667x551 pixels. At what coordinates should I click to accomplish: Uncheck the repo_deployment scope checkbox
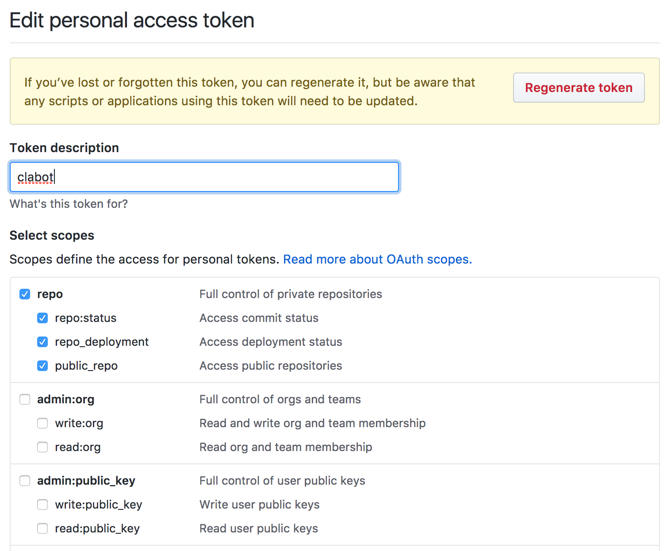[42, 342]
